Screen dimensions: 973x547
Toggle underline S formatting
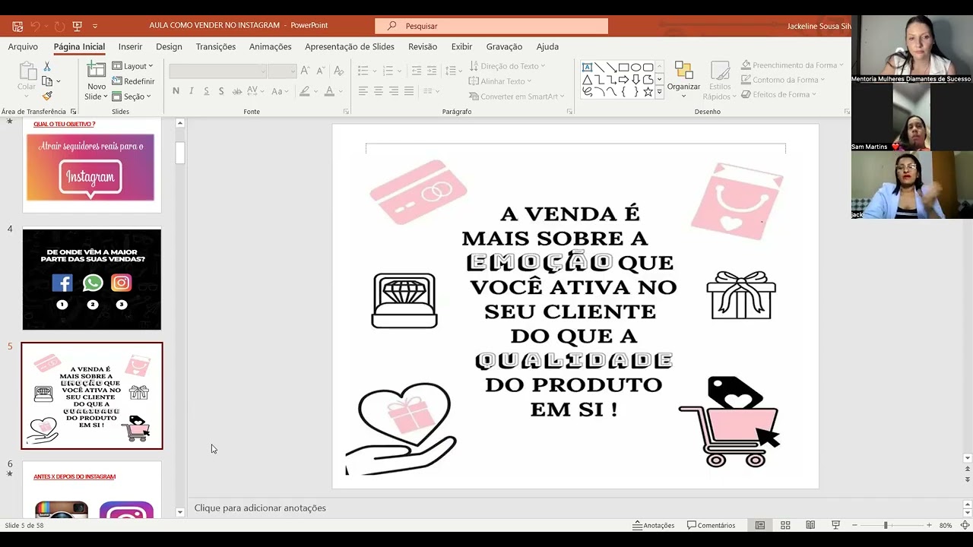206,91
